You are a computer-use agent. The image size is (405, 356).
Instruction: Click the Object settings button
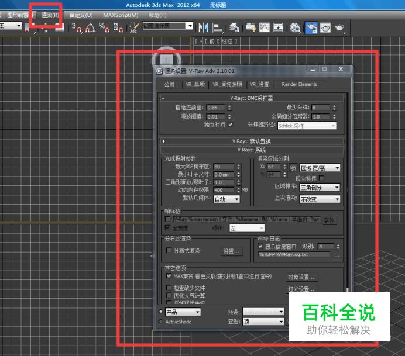(301, 277)
